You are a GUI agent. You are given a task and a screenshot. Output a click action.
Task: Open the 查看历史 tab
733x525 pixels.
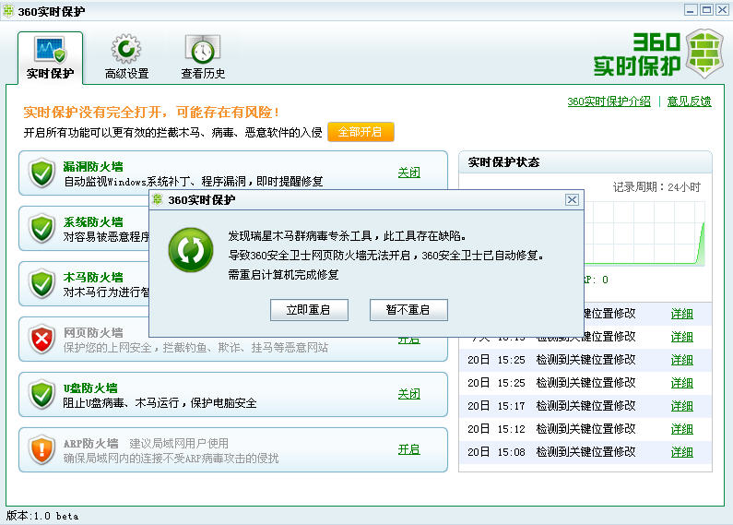(x=203, y=58)
